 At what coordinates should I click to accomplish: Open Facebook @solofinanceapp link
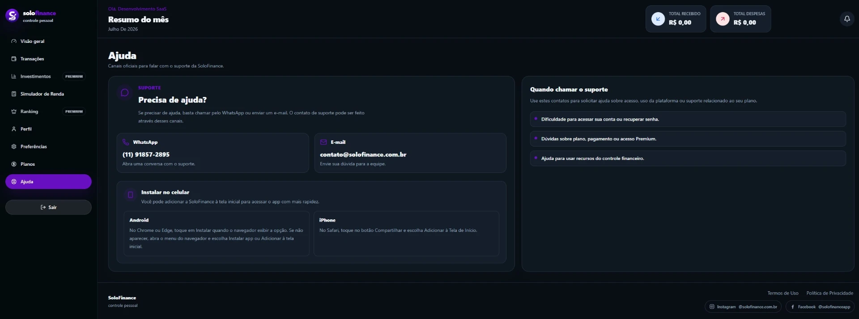pos(820,306)
